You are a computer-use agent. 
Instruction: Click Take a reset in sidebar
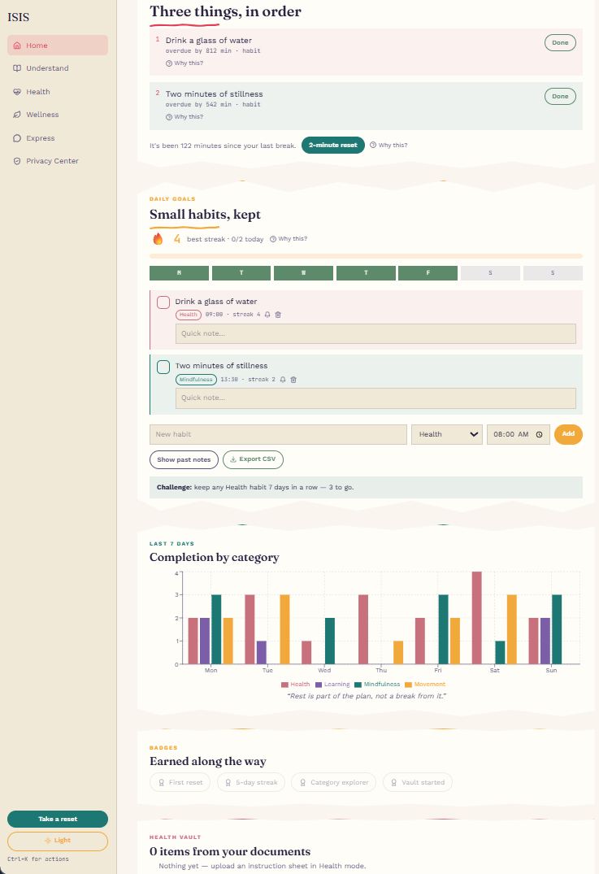pyautogui.click(x=58, y=819)
